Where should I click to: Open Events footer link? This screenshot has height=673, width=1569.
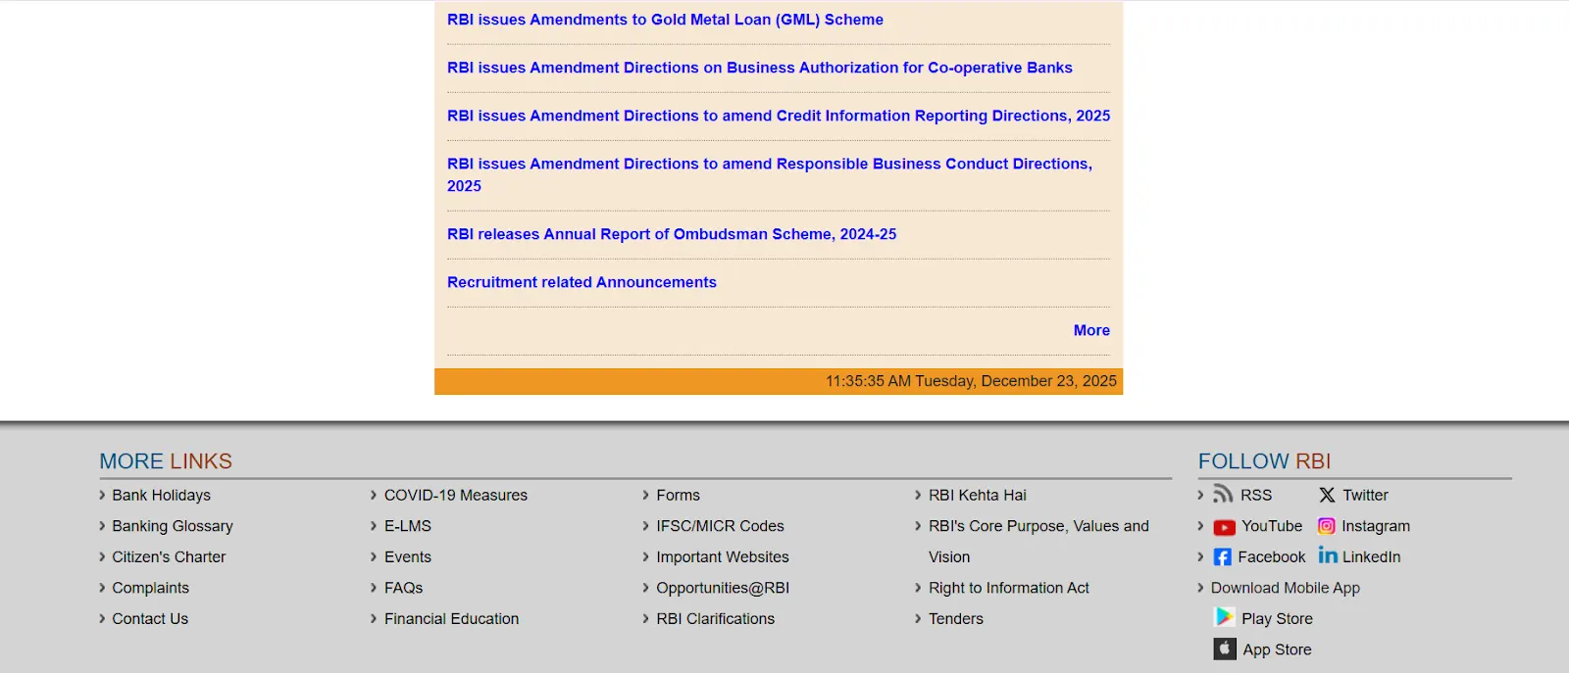pyautogui.click(x=408, y=557)
